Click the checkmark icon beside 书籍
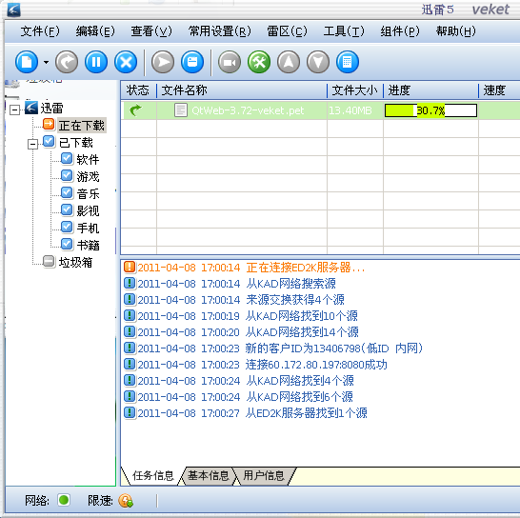The image size is (520, 518). point(67,245)
